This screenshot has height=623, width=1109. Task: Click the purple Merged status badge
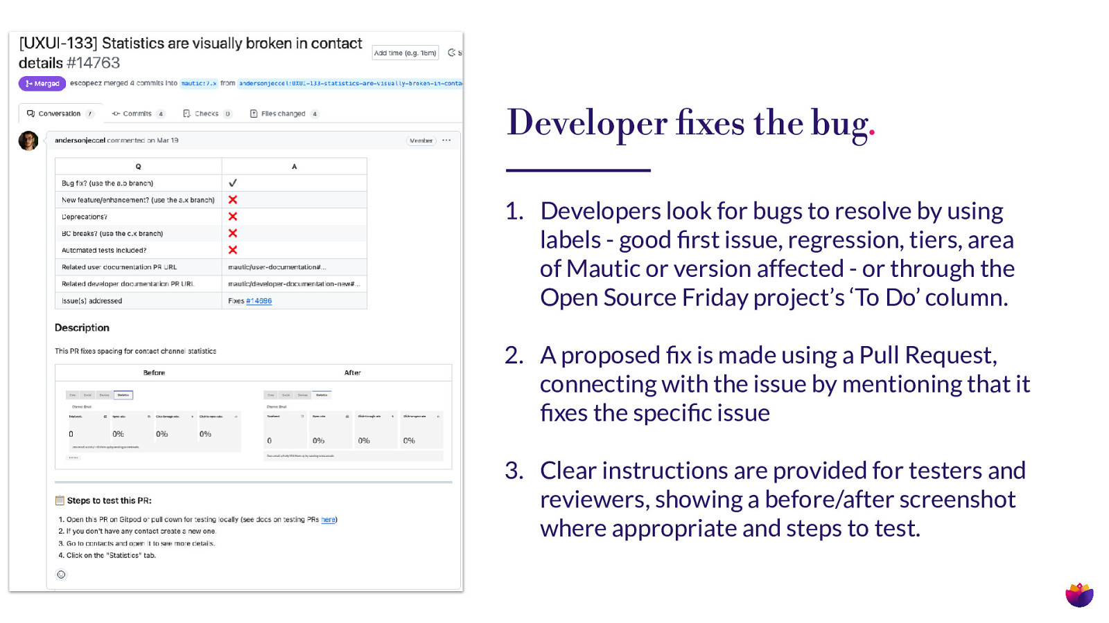tap(42, 84)
